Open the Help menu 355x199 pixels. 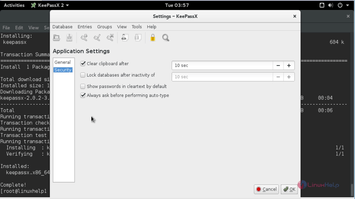click(x=152, y=27)
